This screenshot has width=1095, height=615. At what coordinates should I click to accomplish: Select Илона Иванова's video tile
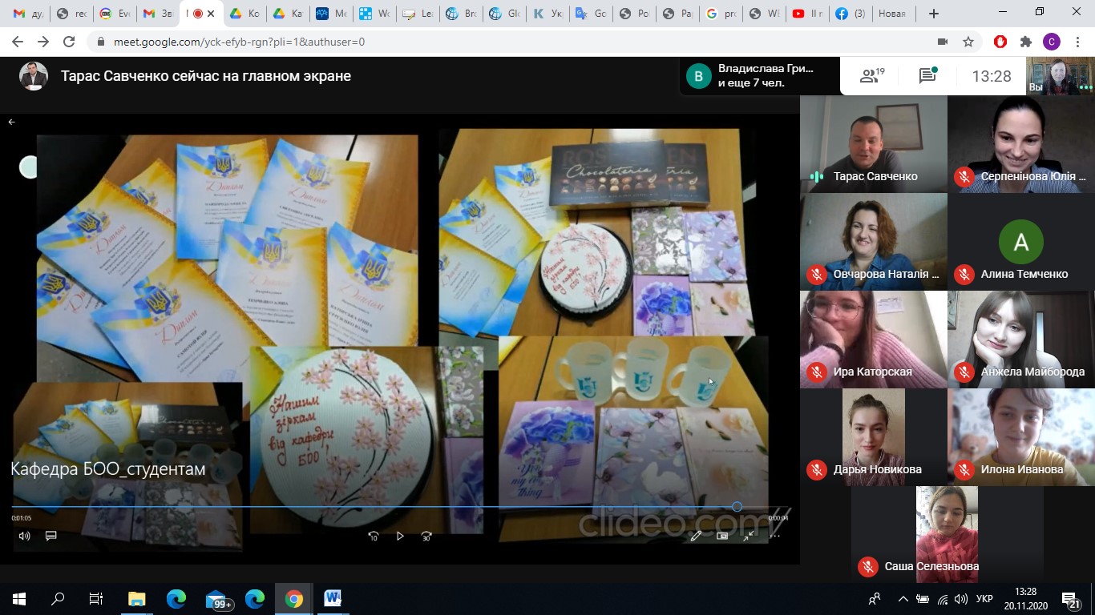1021,437
